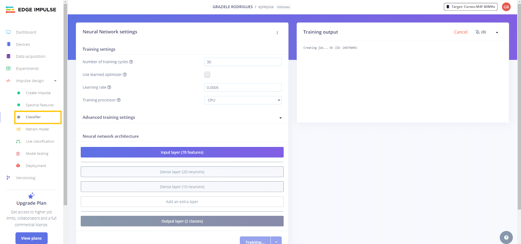Click the Deployment red box icon
This screenshot has height=244, width=521.
point(18,166)
